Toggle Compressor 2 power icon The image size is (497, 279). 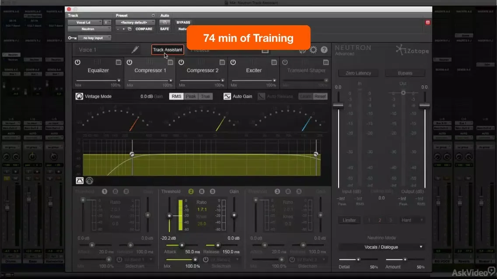click(x=181, y=62)
